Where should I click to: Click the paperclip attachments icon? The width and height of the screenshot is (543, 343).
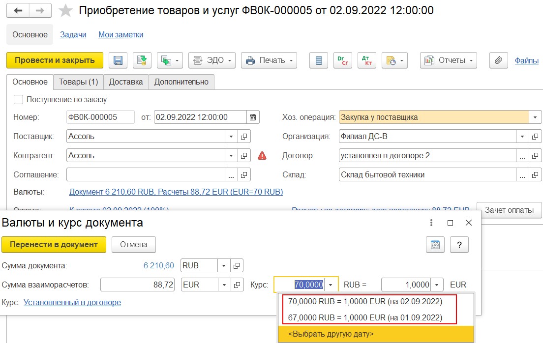coord(498,60)
